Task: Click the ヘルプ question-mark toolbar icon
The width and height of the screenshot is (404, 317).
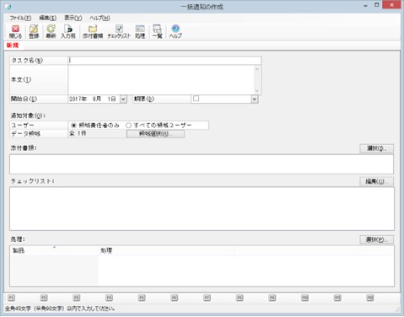Action: [175, 31]
